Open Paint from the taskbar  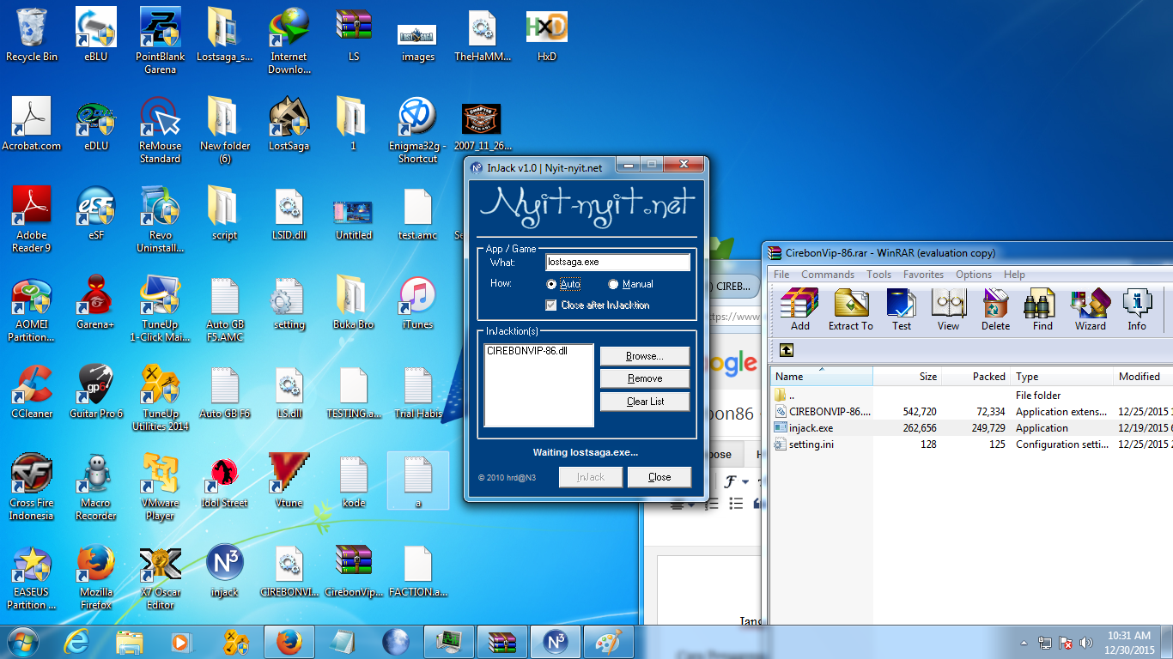point(609,642)
